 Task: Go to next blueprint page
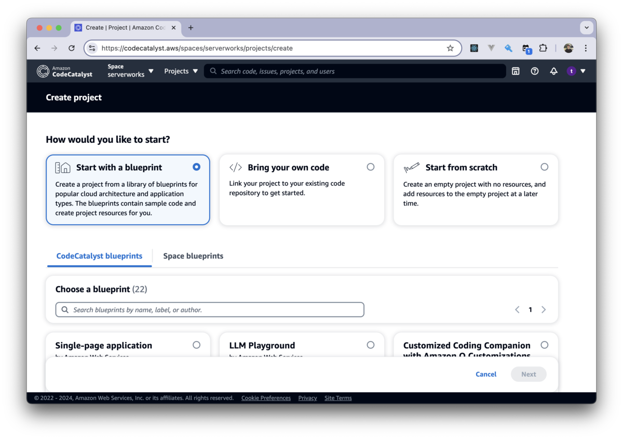(x=544, y=310)
